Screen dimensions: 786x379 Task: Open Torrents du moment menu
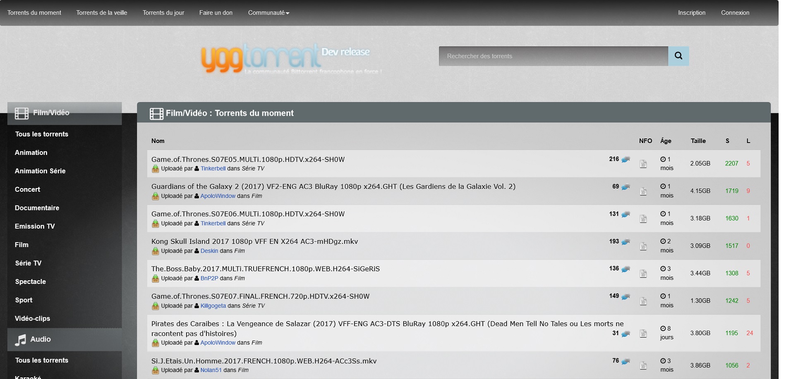click(34, 13)
